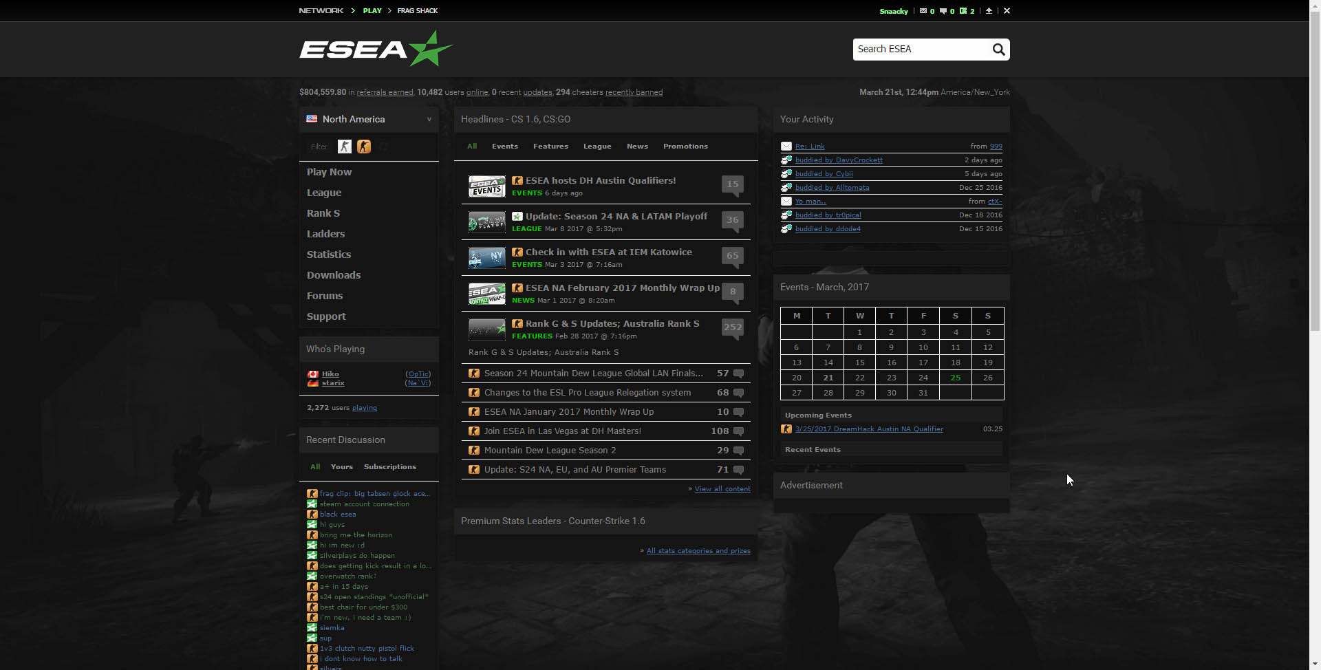Select March 25 on the events calendar

[955, 378]
